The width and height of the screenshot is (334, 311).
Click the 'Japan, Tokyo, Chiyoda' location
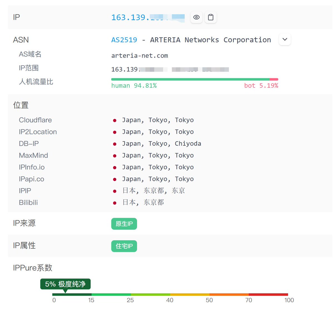(161, 144)
